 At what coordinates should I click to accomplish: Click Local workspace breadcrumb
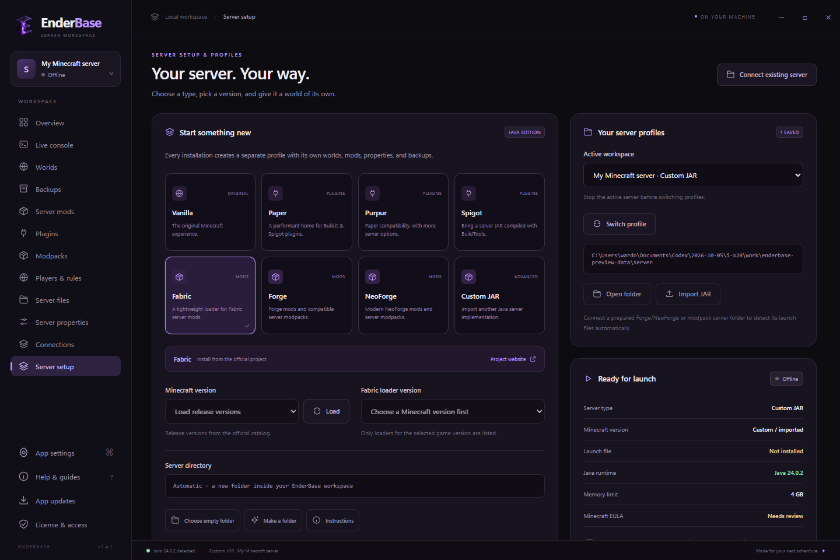pyautogui.click(x=186, y=17)
